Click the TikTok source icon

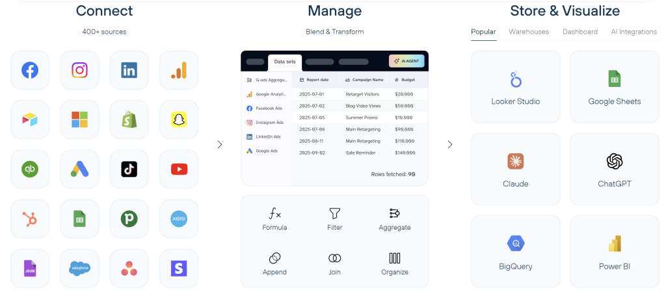tap(129, 169)
